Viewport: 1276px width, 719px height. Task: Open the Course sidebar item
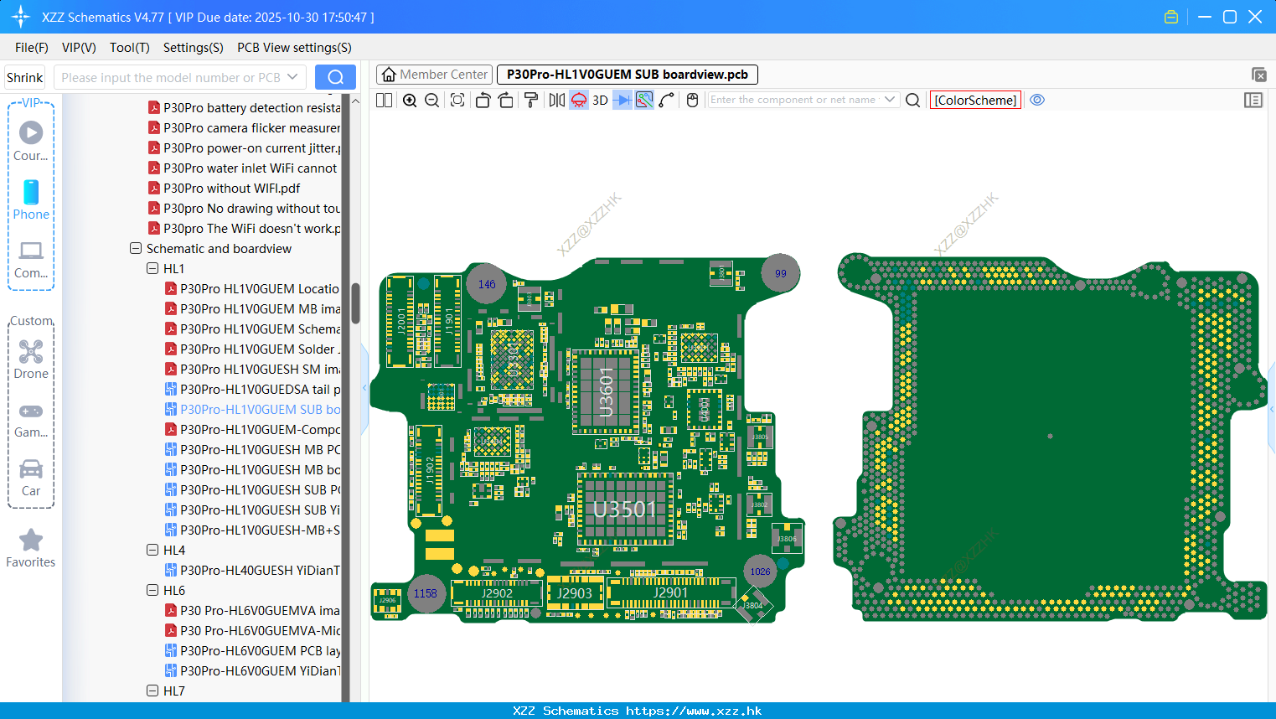[x=31, y=141]
